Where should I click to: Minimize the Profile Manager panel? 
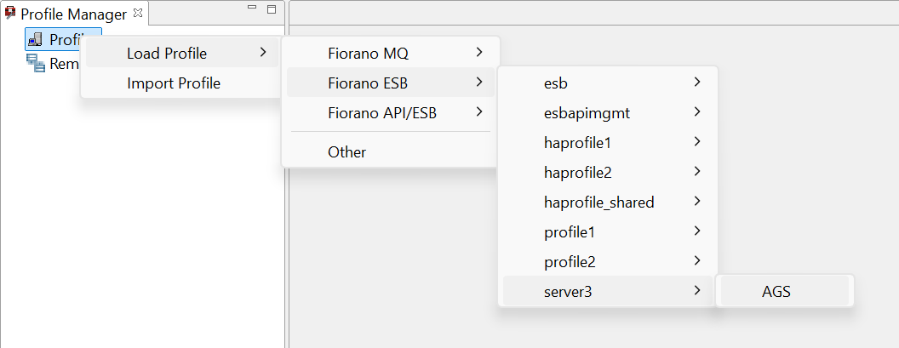tap(252, 8)
